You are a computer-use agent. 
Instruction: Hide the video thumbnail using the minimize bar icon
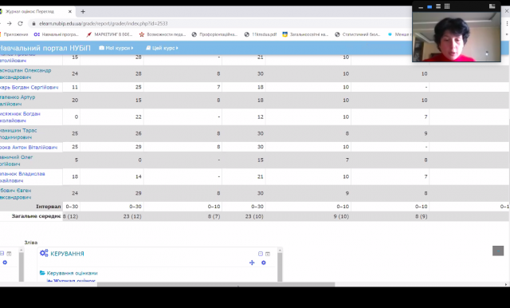pyautogui.click(x=421, y=7)
